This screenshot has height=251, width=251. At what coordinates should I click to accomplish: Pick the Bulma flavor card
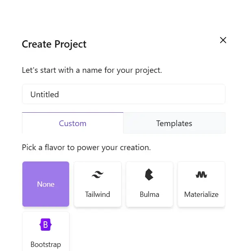click(149, 184)
